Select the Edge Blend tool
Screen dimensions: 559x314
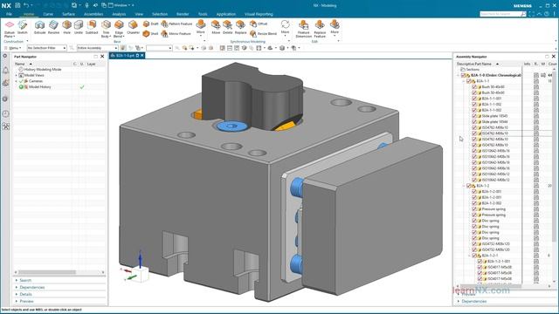[x=119, y=29]
